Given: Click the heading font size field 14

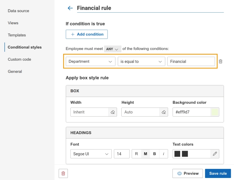Looking at the screenshot, I should point(122,154).
